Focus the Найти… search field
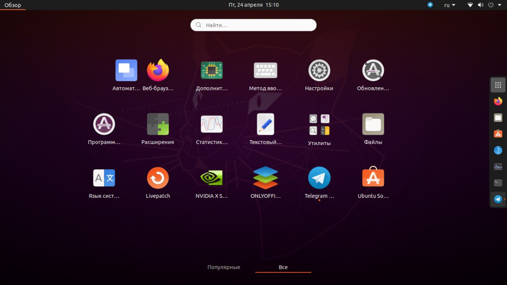Viewport: 507px width, 285px height. click(253, 25)
